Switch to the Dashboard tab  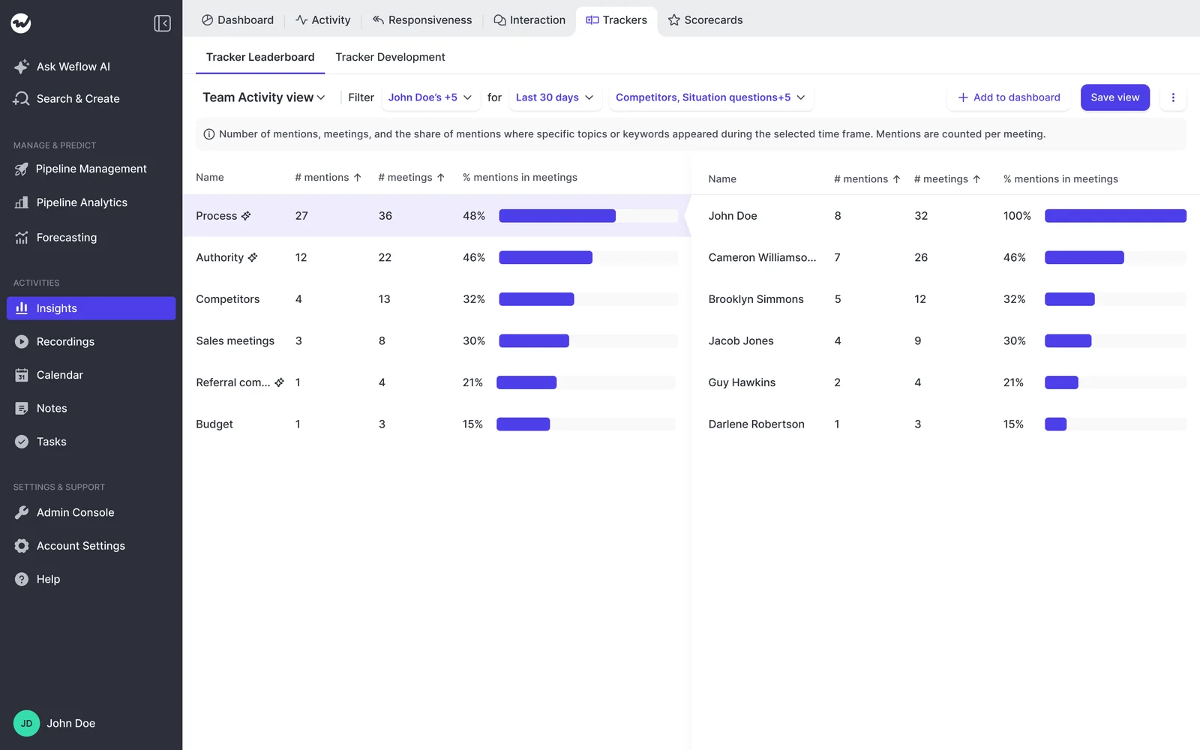coord(238,20)
